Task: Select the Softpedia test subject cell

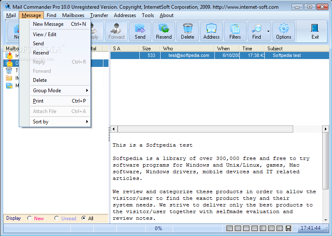Action: click(297, 55)
